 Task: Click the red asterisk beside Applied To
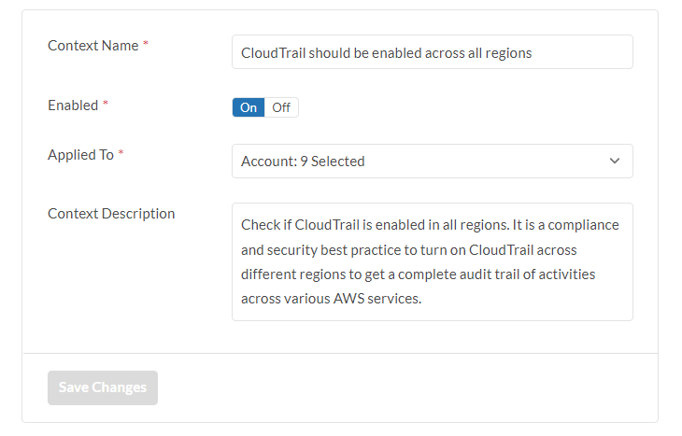(121, 155)
